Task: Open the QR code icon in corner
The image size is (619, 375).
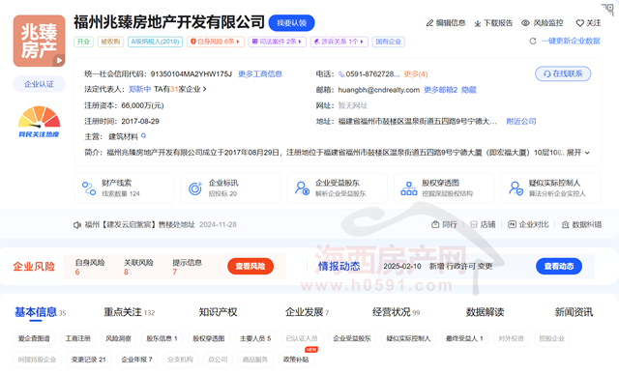Action: coord(608,9)
